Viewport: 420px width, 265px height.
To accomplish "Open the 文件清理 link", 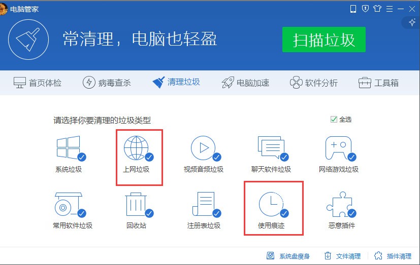I will (342, 256).
